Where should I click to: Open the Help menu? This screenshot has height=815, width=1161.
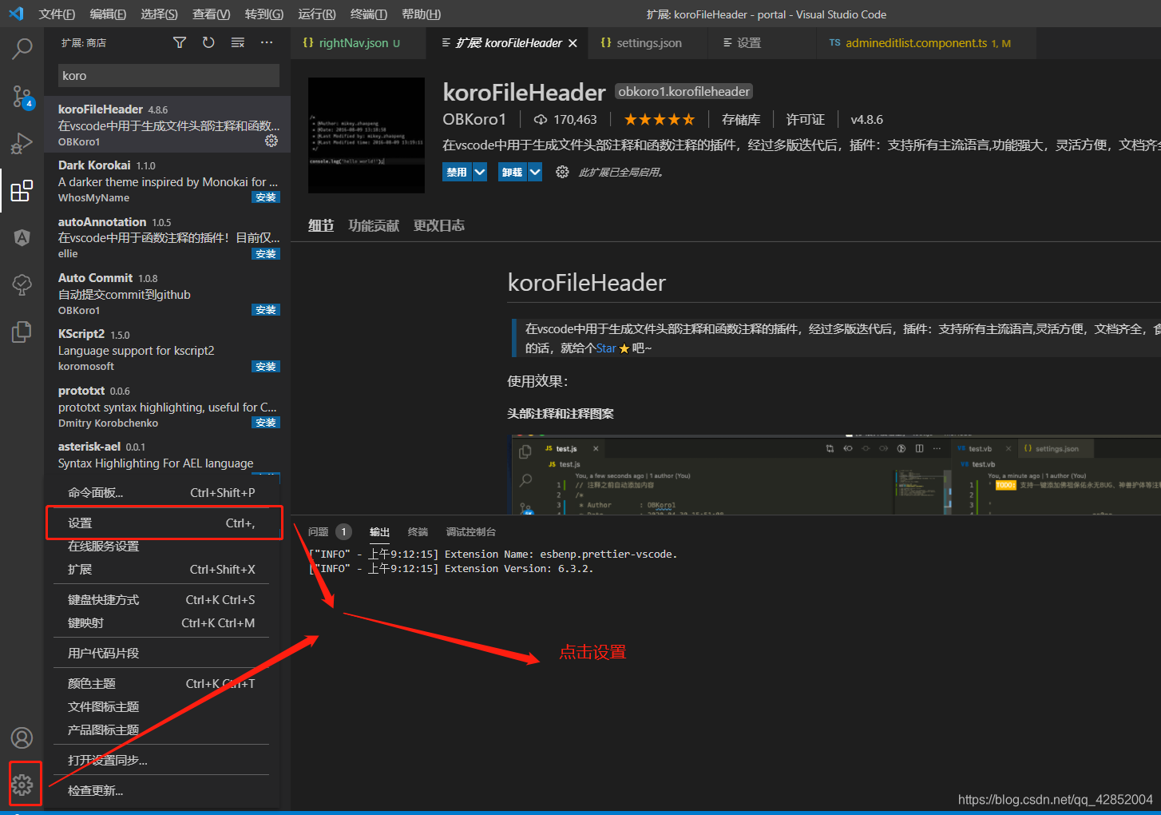click(x=422, y=14)
